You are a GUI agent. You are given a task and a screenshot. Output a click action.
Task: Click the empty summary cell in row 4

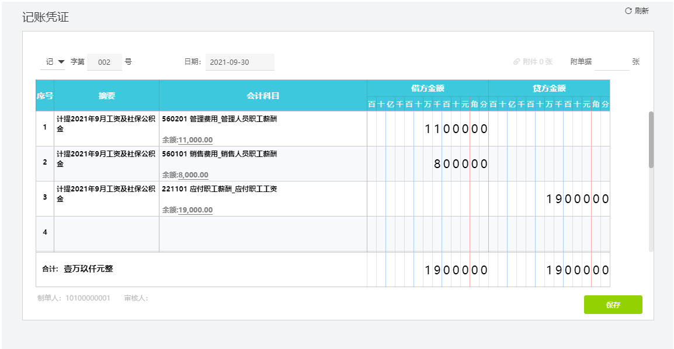(106, 233)
